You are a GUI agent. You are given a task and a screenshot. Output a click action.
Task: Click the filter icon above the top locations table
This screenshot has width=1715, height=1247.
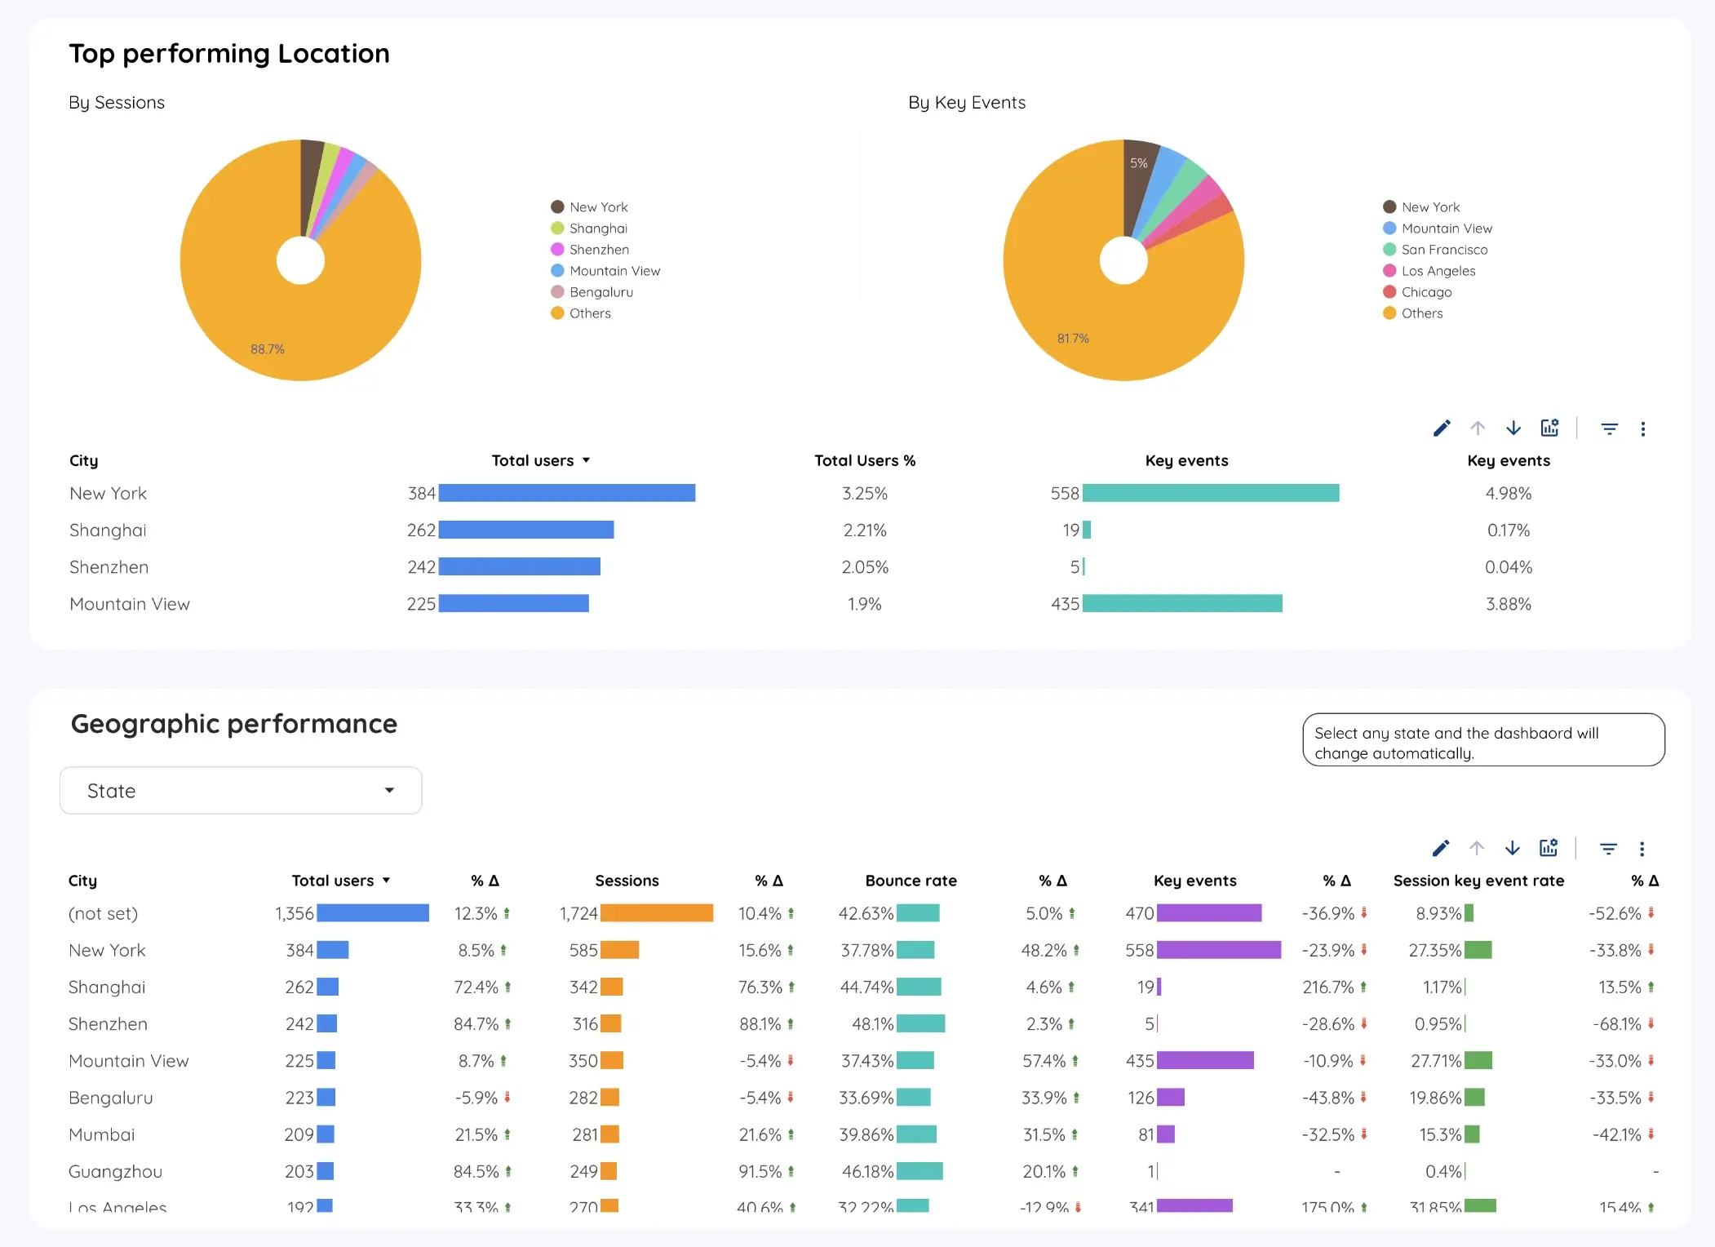point(1609,429)
